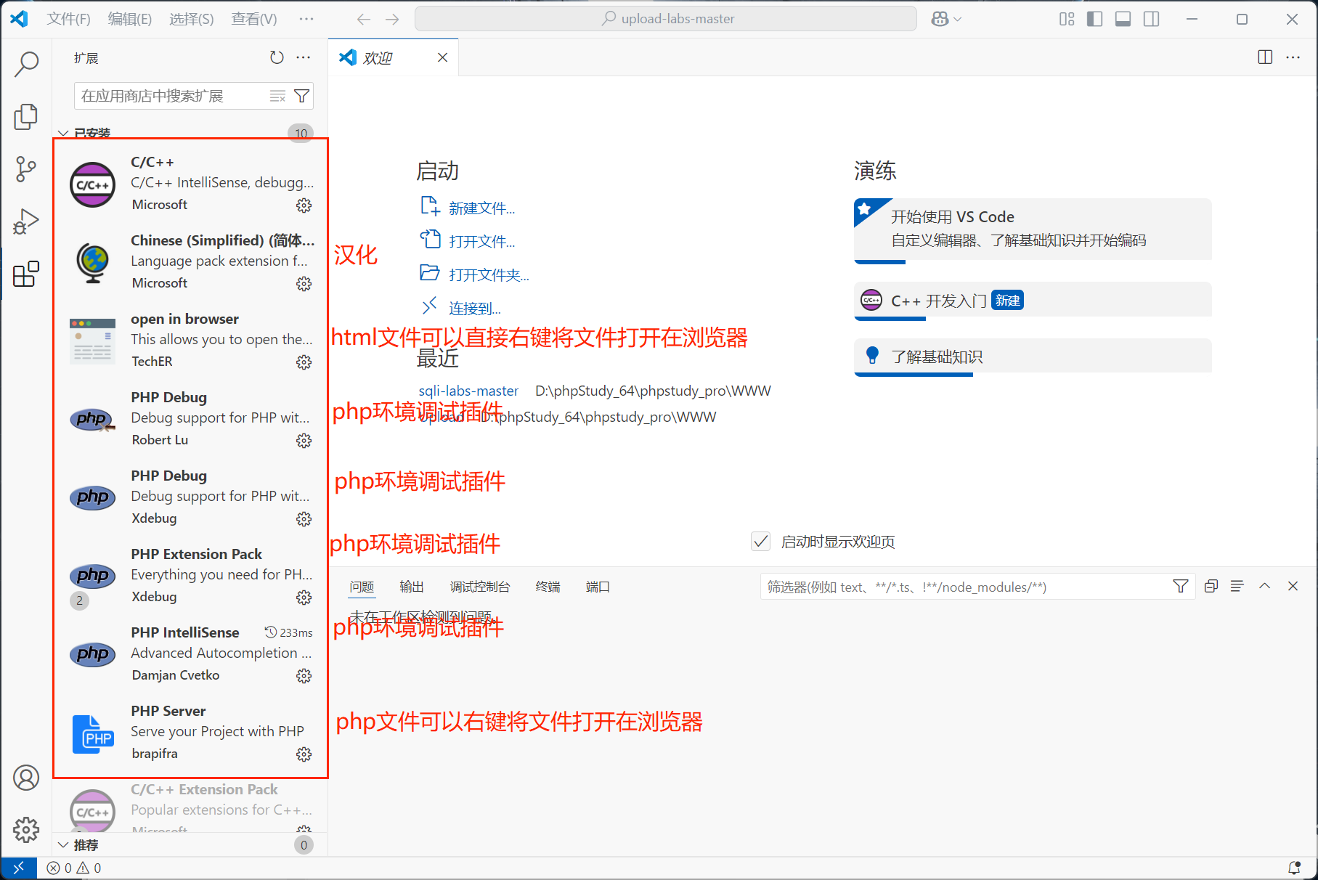The height and width of the screenshot is (880, 1318).
Task: Open Learn the Fundamentals walkthrough
Action: 1033,357
